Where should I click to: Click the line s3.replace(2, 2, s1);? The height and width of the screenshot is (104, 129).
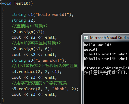pos(37,72)
